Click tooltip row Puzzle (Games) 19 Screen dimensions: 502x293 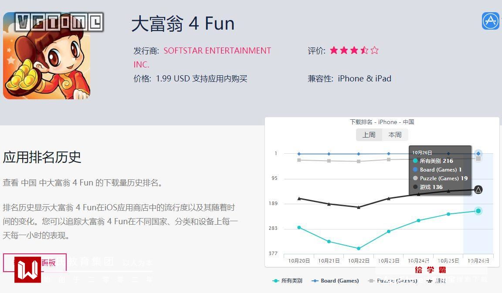point(440,178)
